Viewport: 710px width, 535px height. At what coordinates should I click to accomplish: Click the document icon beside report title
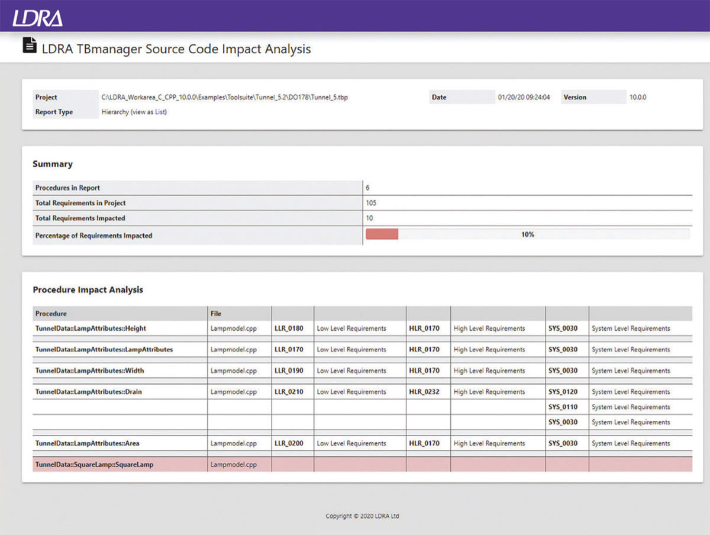(30, 46)
